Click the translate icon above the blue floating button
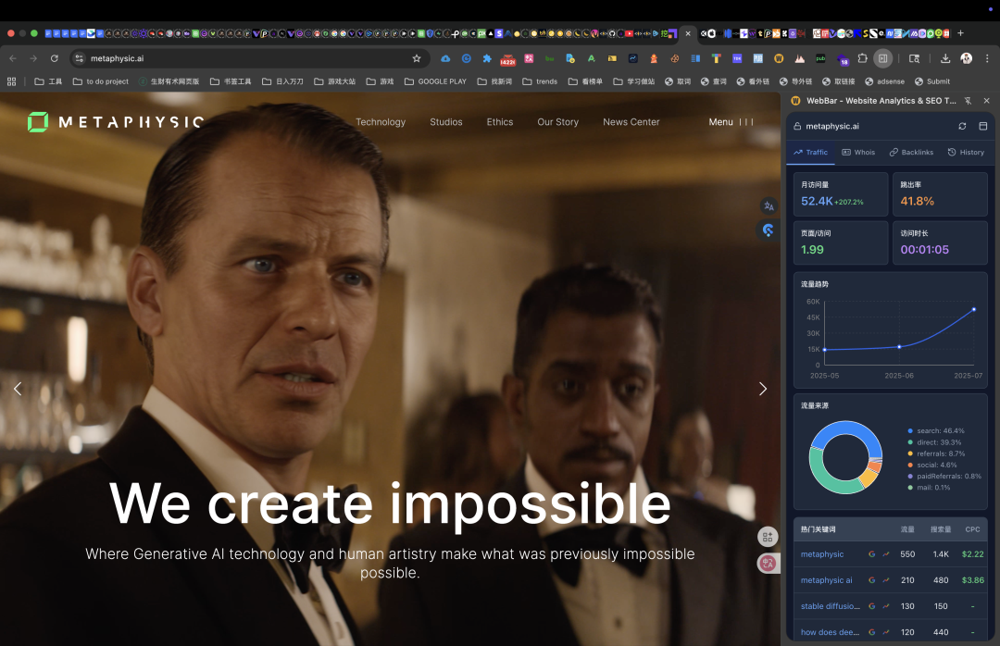The height and width of the screenshot is (646, 1000). tap(769, 206)
